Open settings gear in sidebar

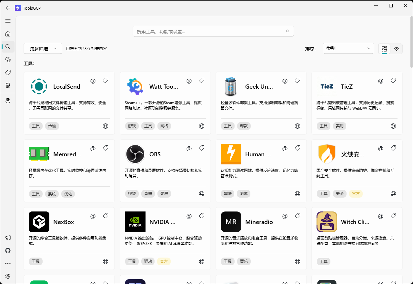tap(8, 276)
